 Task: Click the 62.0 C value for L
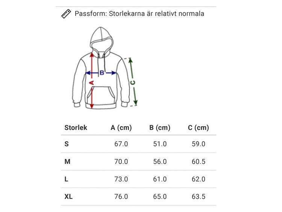pyautogui.click(x=198, y=179)
